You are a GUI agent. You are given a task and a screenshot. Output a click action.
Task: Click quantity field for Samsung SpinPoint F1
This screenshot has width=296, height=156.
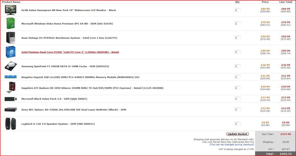[x=237, y=66]
